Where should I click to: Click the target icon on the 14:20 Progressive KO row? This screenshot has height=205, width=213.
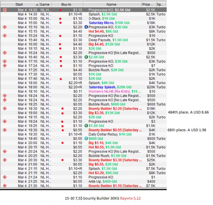point(5,10)
